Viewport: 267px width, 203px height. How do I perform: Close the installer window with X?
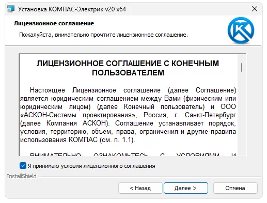tap(255, 9)
